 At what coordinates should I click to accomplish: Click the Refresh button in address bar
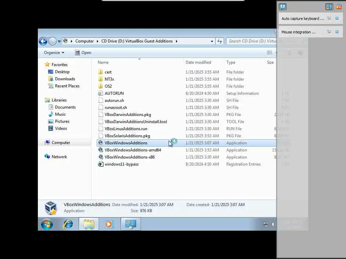[x=220, y=41]
